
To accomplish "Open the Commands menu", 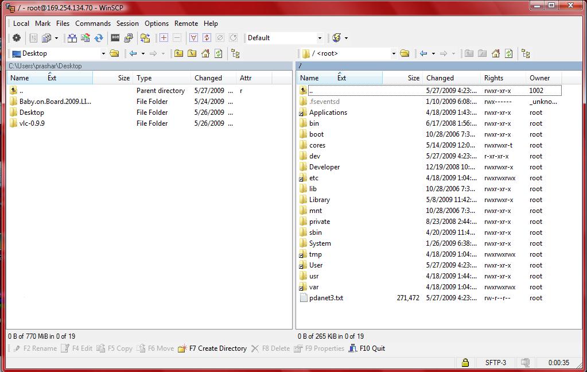I will click(x=93, y=23).
